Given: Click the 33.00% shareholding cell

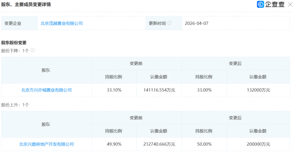Looking at the screenshot, I should click(204, 90).
